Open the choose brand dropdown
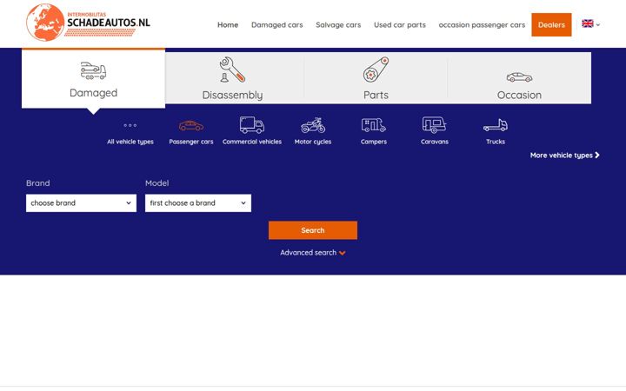Image resolution: width=626 pixels, height=391 pixels. click(81, 203)
